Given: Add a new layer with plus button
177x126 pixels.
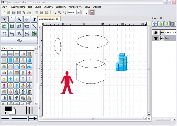Looking at the screenshot, I should coord(155,24).
